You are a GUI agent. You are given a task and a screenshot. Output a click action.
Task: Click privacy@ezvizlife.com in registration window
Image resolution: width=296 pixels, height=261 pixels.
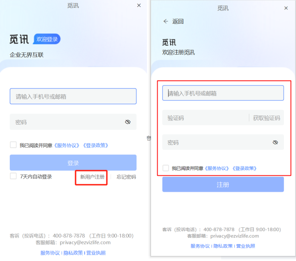coord(235,236)
